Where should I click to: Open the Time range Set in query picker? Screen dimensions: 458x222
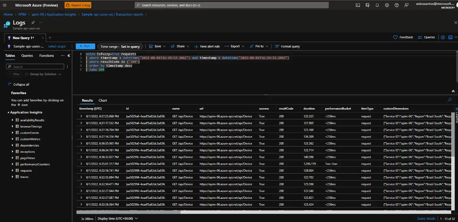pos(120,46)
